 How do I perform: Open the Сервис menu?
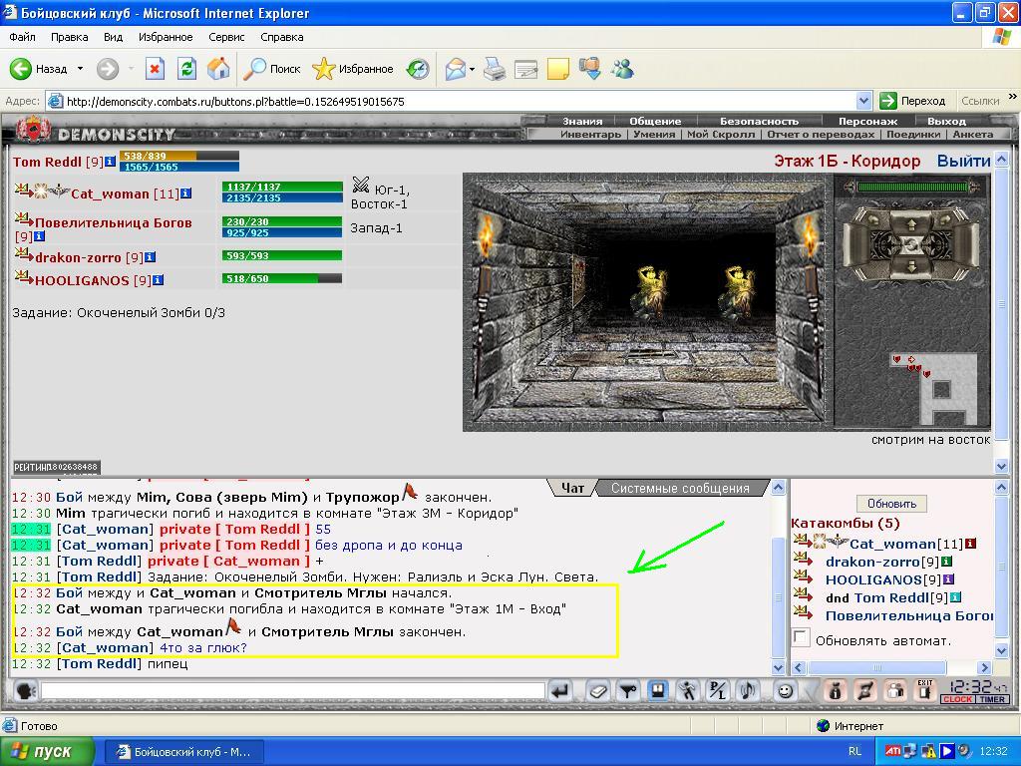point(226,37)
